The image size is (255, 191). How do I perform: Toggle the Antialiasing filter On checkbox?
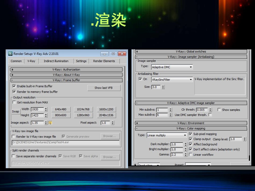(140, 79)
